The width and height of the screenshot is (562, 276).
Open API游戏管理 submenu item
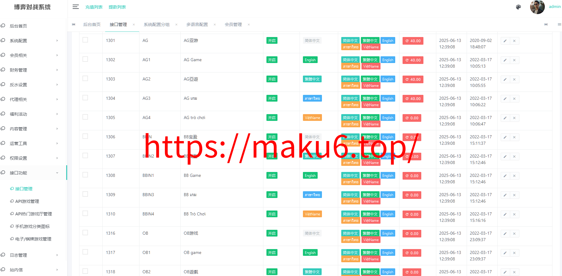coord(27,201)
